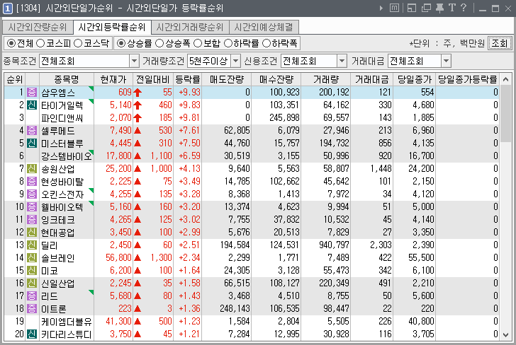Open the 종목조건 dropdown
The height and width of the screenshot is (345, 516).
click(x=134, y=61)
